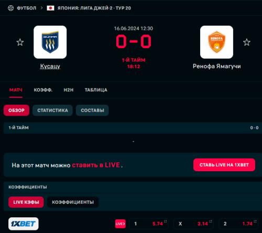Click СТАВЬ LIVE НА 1XBET button
Viewport: 262px width, 233px height.
(224, 165)
